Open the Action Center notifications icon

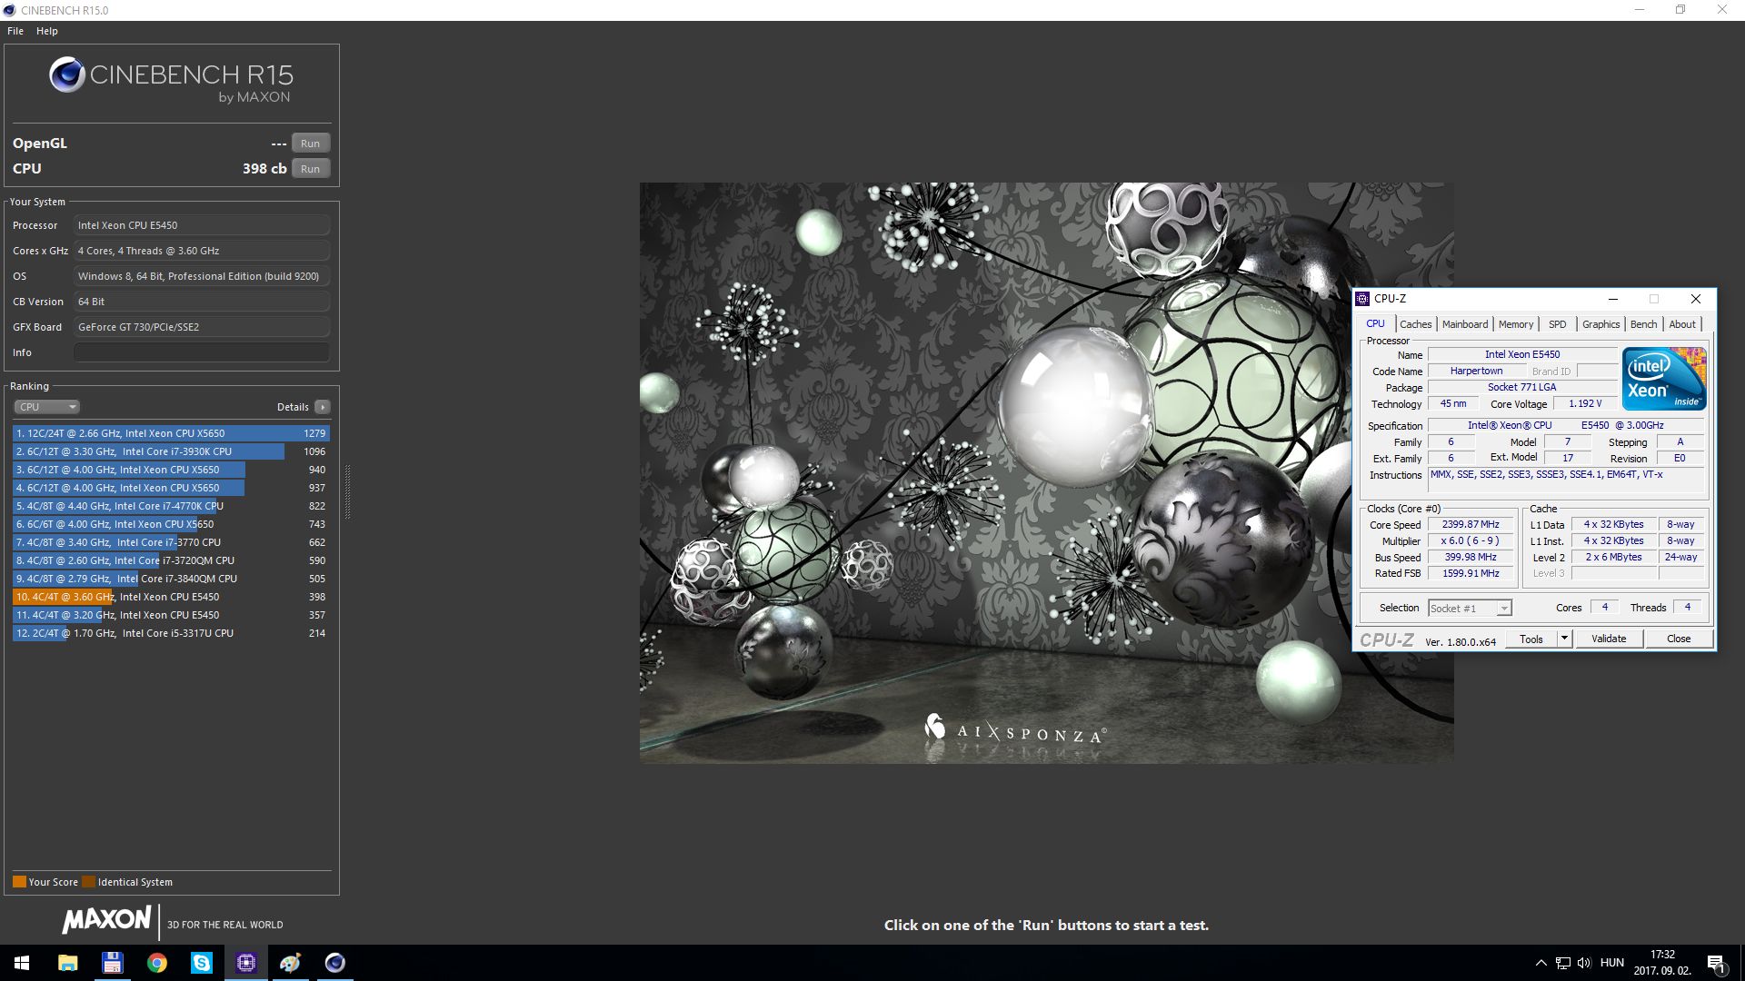pyautogui.click(x=1717, y=964)
